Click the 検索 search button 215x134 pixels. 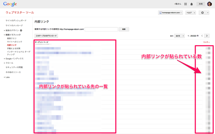tap(124, 29)
